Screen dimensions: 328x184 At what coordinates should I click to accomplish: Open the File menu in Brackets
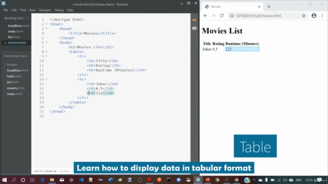6,10
